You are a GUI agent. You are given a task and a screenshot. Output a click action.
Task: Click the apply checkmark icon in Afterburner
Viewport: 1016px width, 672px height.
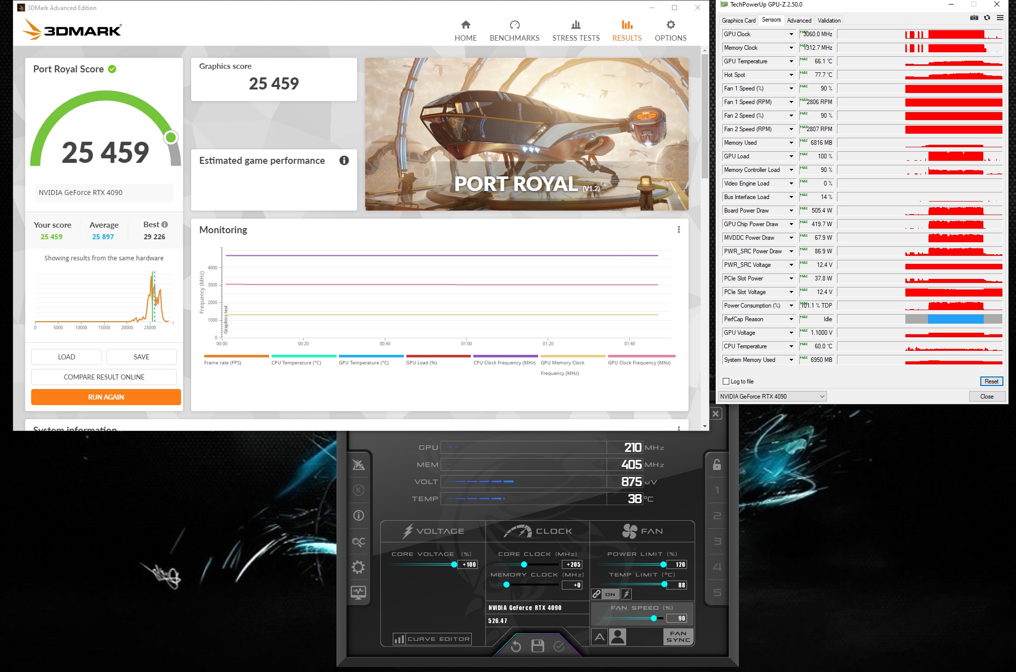(x=559, y=646)
